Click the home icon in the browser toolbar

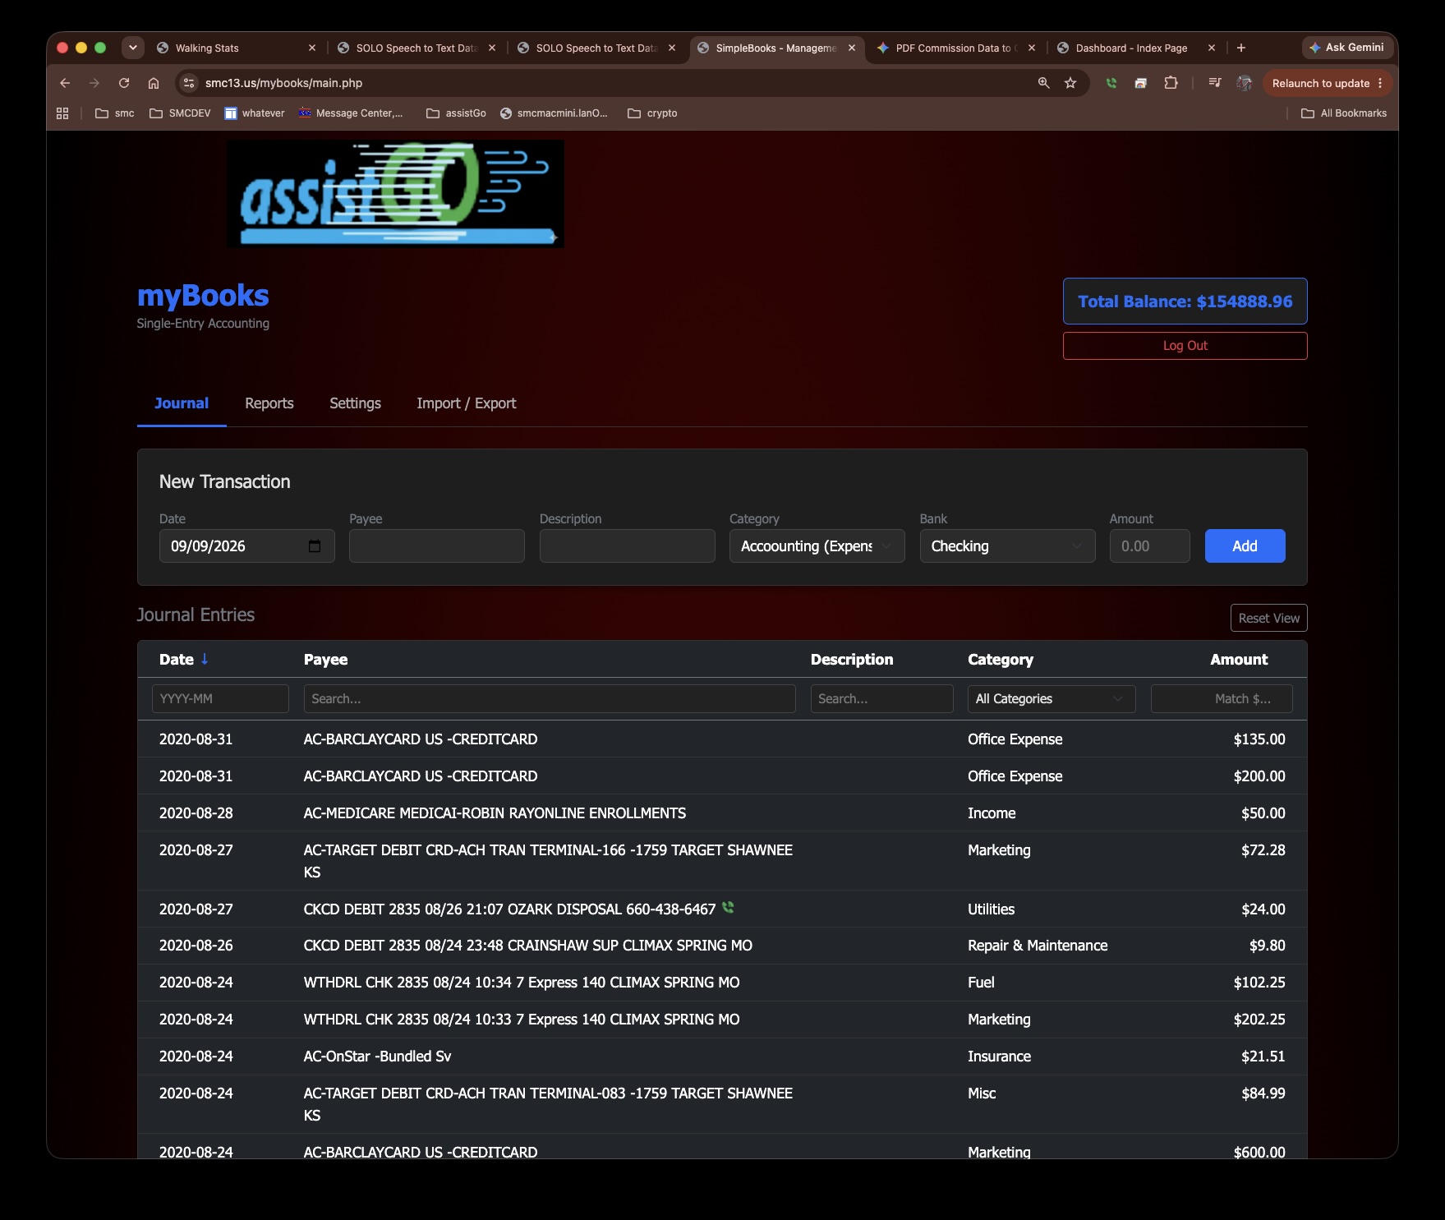tap(154, 83)
